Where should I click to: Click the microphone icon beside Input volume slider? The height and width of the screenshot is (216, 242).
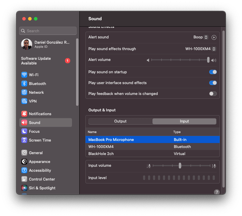[x=149, y=166]
